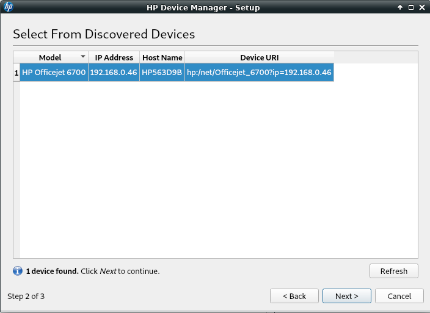The image size is (430, 313).
Task: Click the Host Name column header
Action: click(x=162, y=57)
